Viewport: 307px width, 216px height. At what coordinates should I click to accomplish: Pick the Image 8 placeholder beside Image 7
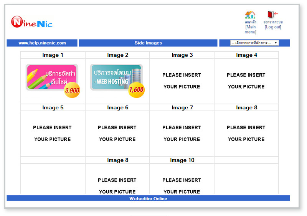tap(246, 134)
